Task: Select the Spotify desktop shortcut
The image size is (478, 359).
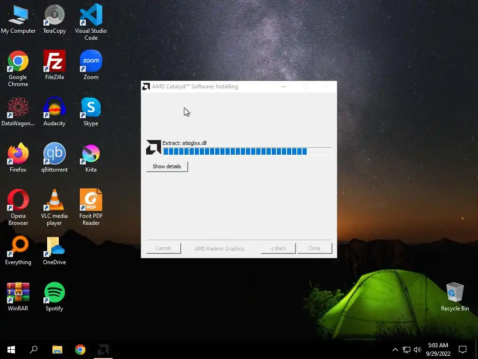Action: coord(54,296)
